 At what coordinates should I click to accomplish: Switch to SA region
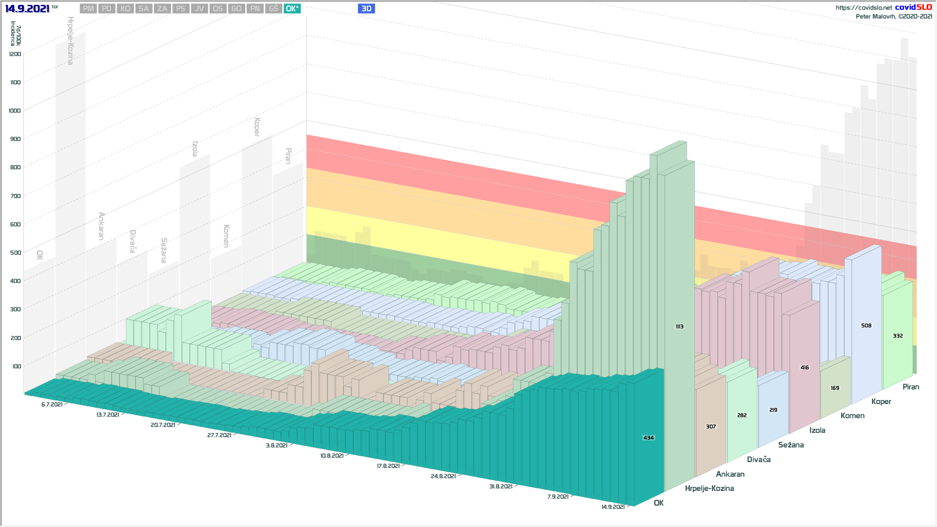pos(143,9)
